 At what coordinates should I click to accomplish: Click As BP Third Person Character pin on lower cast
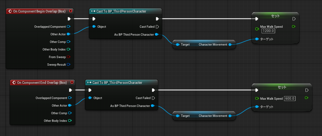coord(152,106)
